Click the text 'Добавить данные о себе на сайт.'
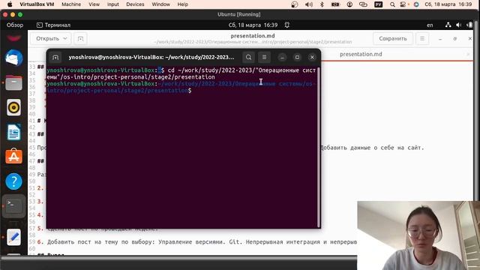Image resolution: width=480 pixels, height=270 pixels. 372,148
